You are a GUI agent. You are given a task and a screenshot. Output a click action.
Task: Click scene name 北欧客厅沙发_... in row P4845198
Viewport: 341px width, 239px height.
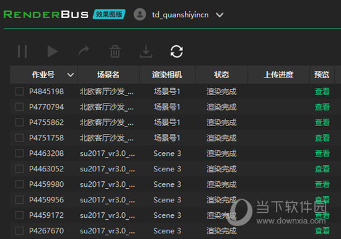coord(107,91)
